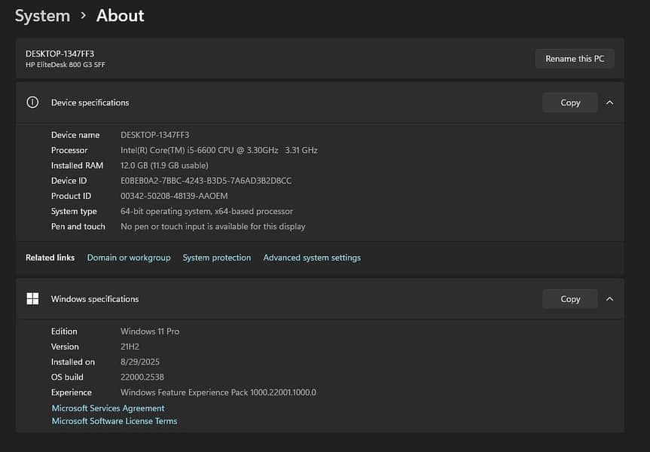Click the Device ID label

tap(69, 181)
